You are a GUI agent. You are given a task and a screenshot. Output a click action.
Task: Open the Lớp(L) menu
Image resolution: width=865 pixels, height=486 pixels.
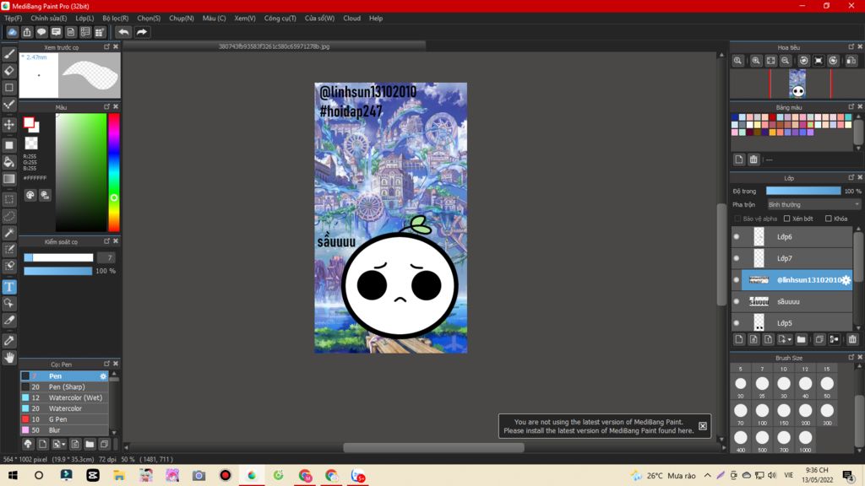coord(84,19)
